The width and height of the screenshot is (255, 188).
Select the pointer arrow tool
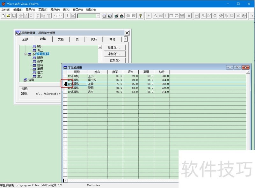[149, 16]
